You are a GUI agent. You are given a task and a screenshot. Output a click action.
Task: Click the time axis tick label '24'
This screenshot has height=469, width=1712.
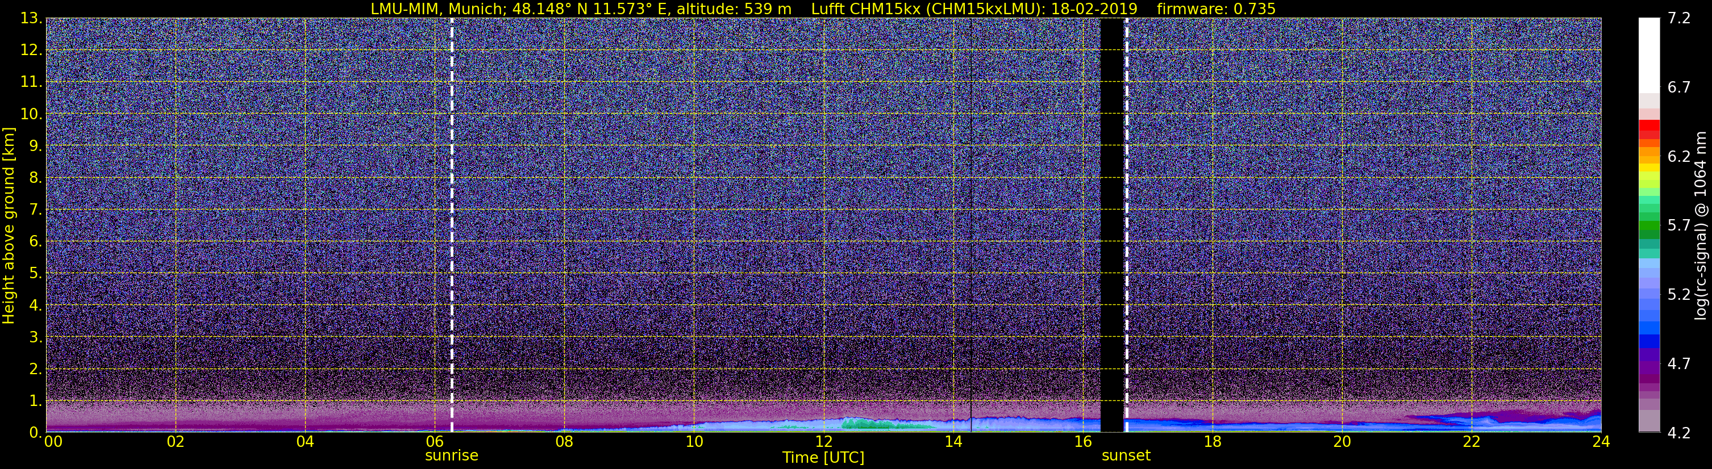pos(1601,442)
